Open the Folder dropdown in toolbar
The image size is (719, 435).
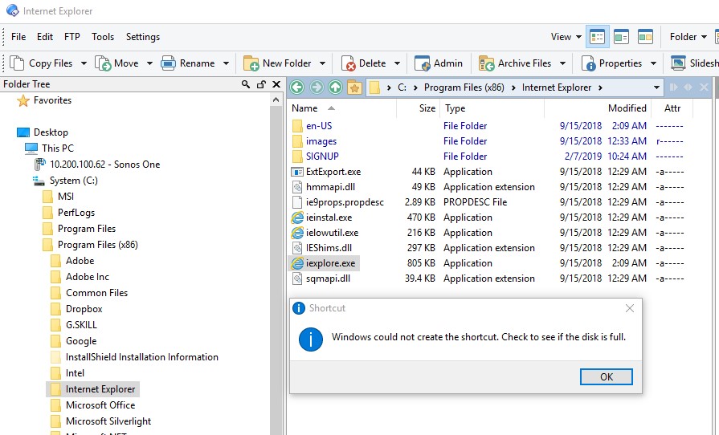click(688, 37)
